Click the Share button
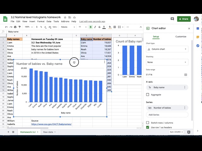This screenshot has width=202, height=151. point(184,19)
